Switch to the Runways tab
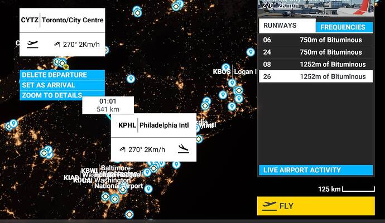This screenshot has width=385, height=223. (287, 26)
